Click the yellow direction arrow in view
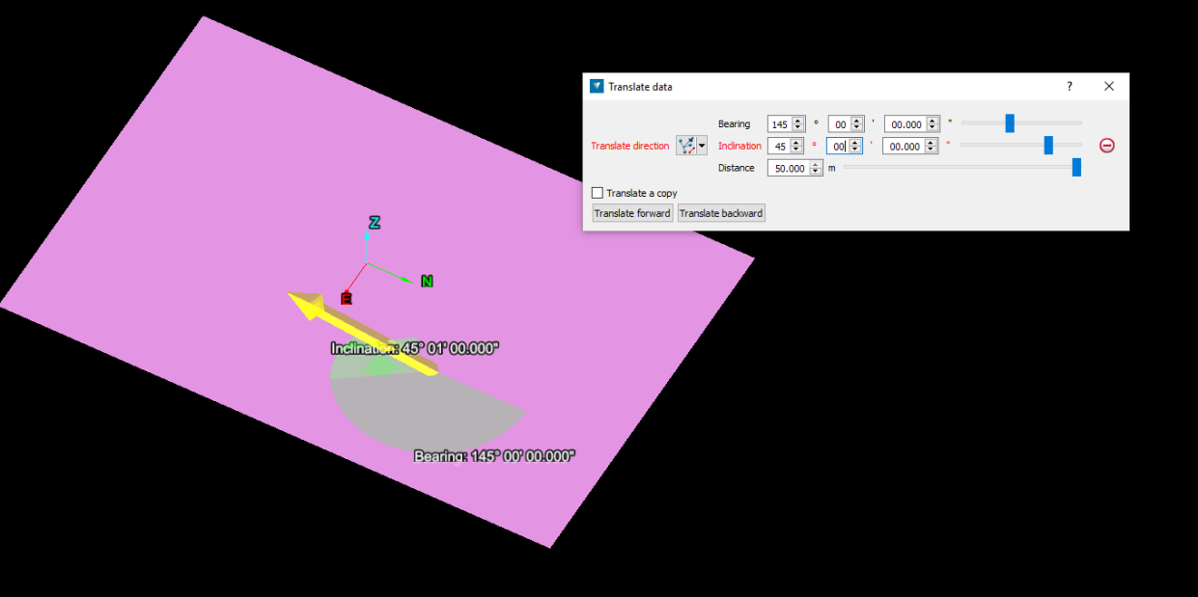 click(362, 333)
